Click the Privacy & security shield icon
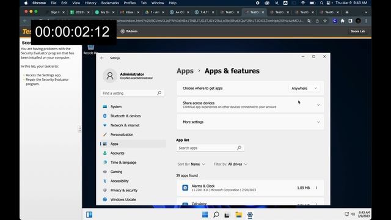Viewport: 391px width, 220px height. click(105, 190)
